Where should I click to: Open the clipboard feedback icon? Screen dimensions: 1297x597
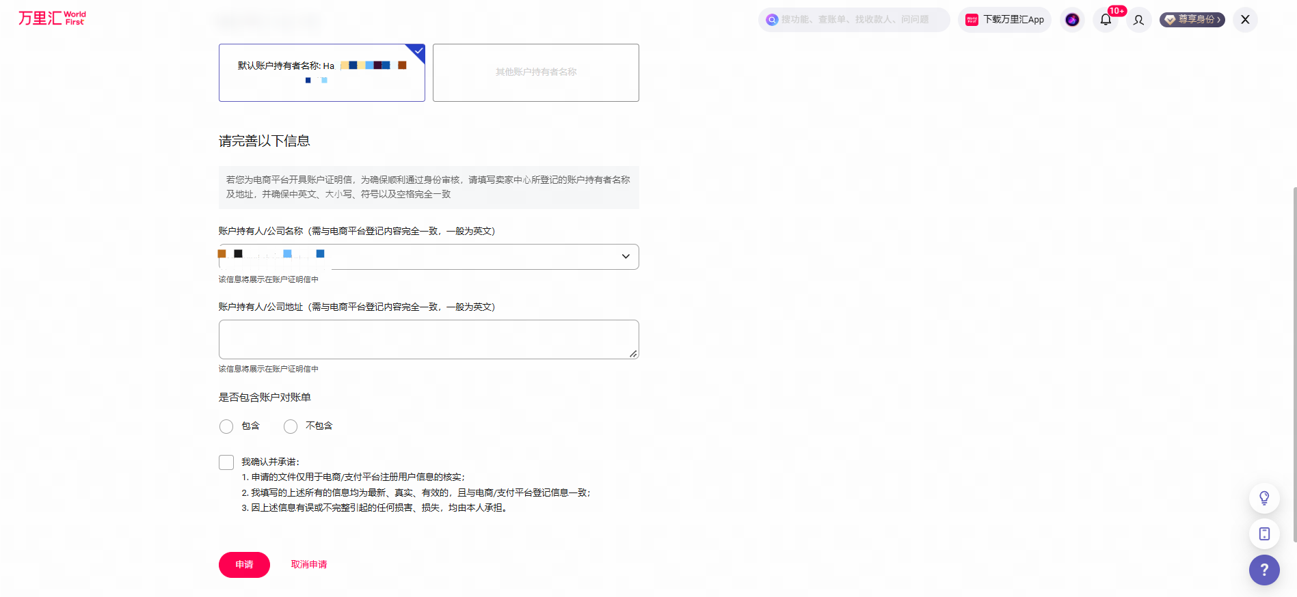tap(1264, 533)
